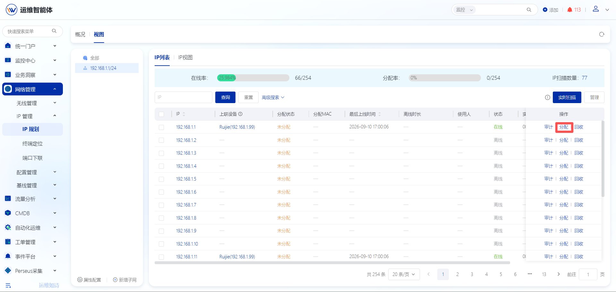Expand the 高级搜索 options

pos(273,97)
